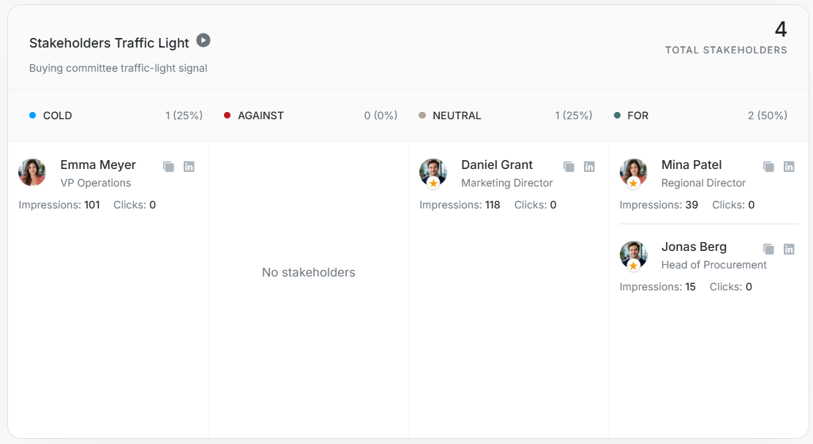Copy Jonas Berg's details icon
Image resolution: width=813 pixels, height=444 pixels.
768,249
